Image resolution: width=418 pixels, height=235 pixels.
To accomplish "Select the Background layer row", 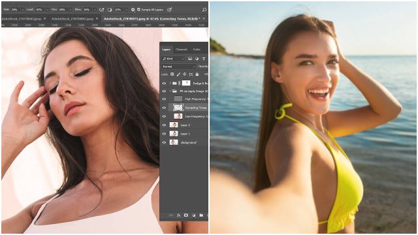I will point(185,142).
